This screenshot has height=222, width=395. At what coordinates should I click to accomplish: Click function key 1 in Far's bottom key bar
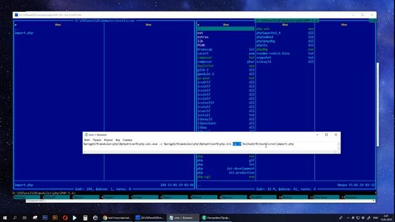click(27, 197)
